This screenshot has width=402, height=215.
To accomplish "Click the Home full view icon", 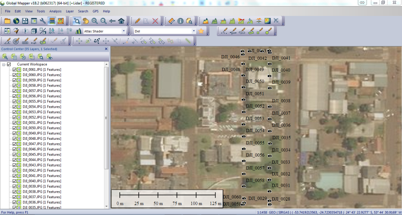I will 121,21.
